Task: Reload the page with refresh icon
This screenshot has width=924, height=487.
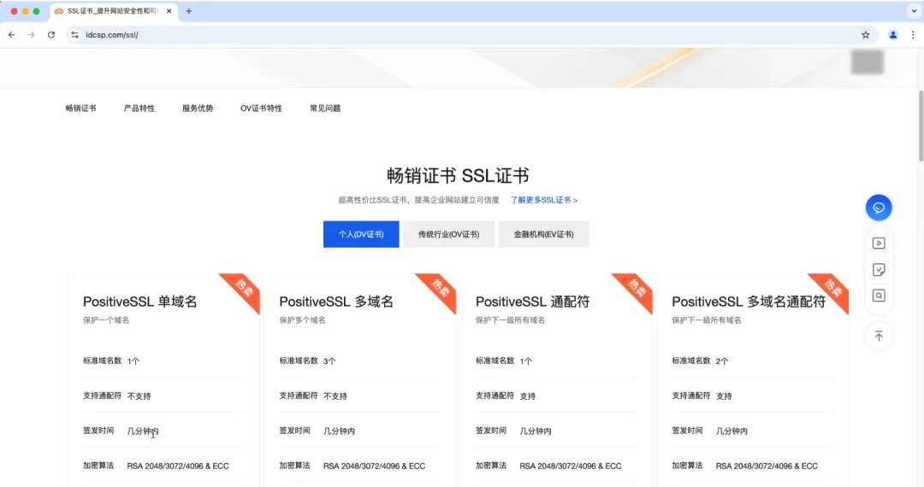Action: (x=51, y=35)
